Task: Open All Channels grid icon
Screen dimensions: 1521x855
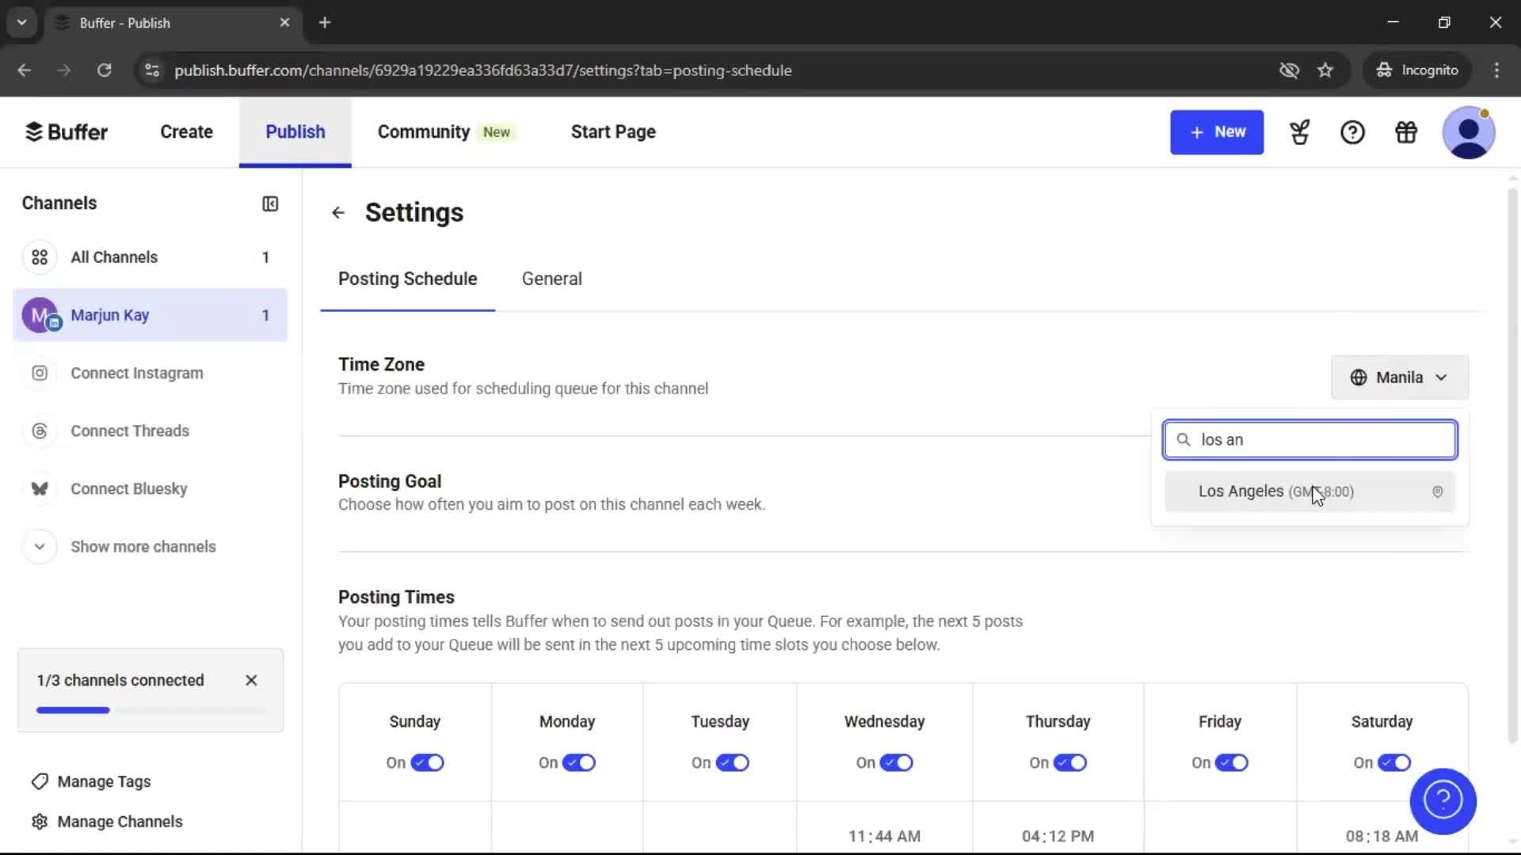Action: [x=40, y=256]
